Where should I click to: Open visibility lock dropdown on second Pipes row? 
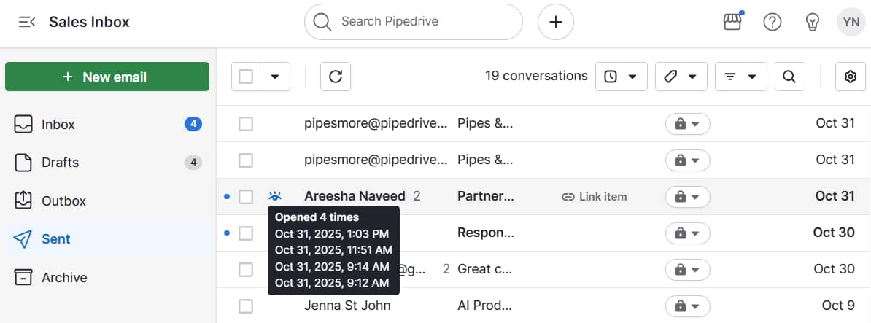point(688,160)
